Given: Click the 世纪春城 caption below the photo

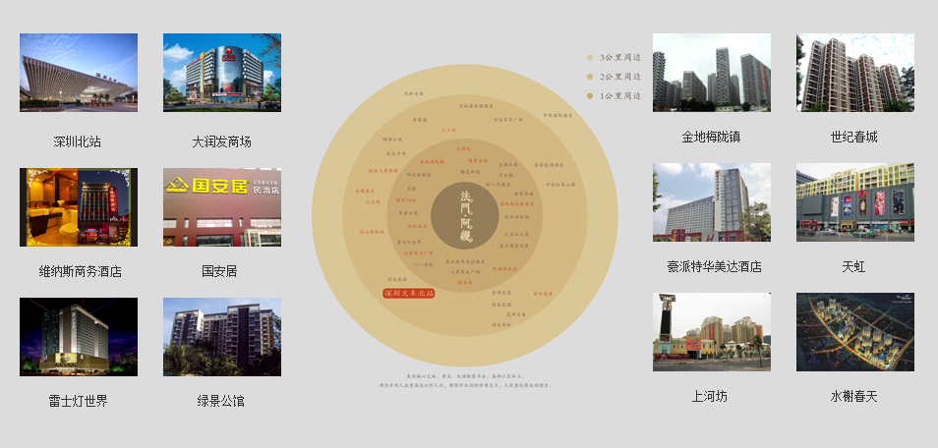Looking at the screenshot, I should [853, 137].
